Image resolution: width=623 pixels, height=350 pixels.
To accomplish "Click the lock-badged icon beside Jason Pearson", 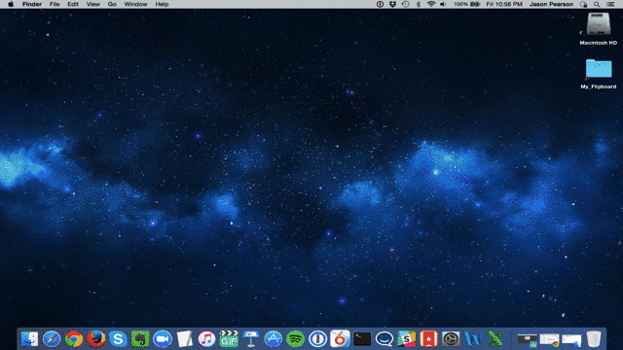I will [583, 4].
